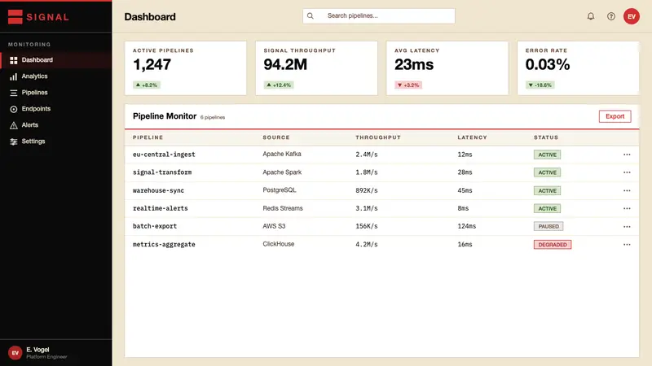652x366 pixels.
Task: Select the signal-transform pipeline name
Action: [x=162, y=172]
